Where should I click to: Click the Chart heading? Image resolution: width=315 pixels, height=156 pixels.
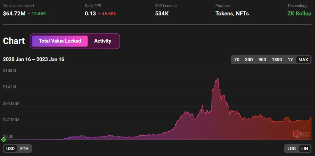(x=14, y=41)
